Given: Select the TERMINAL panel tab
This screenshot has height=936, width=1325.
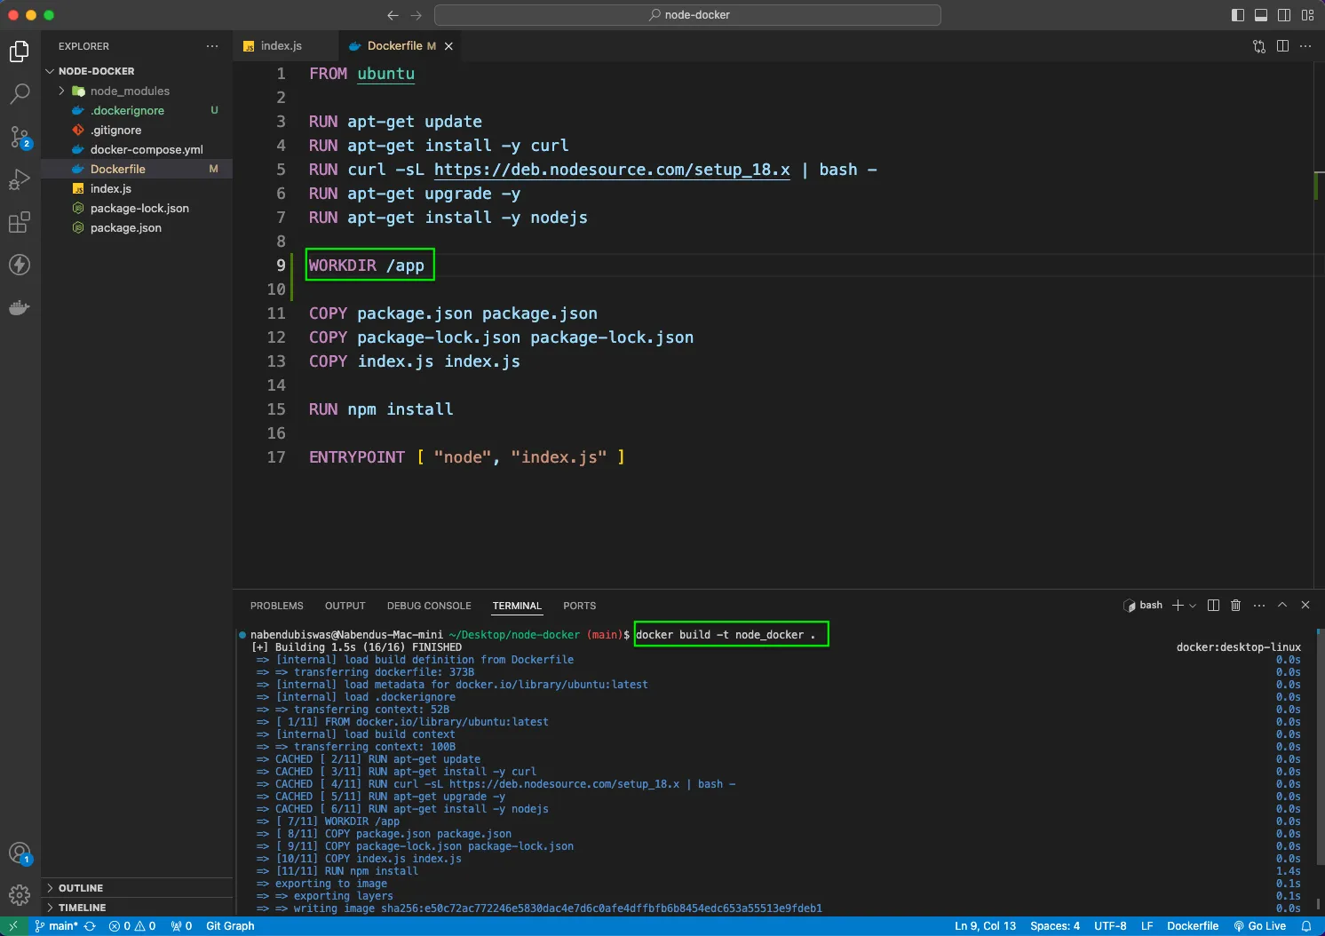Looking at the screenshot, I should (517, 606).
